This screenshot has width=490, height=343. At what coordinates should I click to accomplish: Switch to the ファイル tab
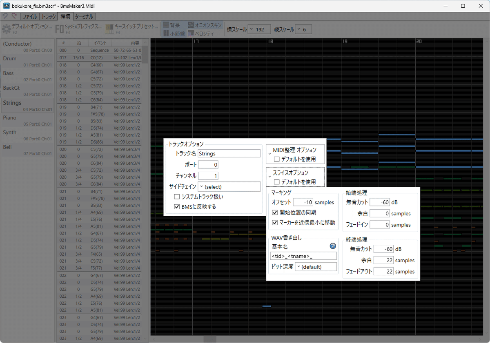point(30,17)
